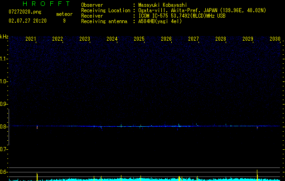Click the 2023 time axis label

85,39
